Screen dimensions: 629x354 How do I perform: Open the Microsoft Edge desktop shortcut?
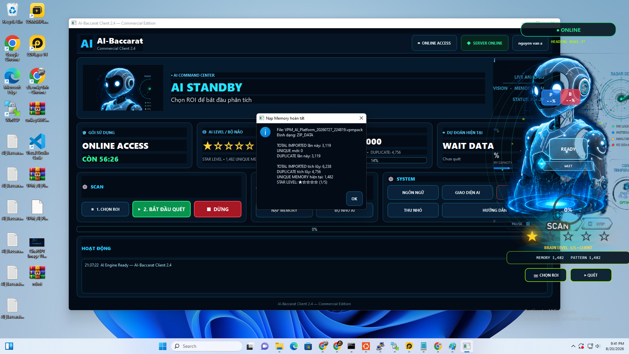pyautogui.click(x=12, y=81)
